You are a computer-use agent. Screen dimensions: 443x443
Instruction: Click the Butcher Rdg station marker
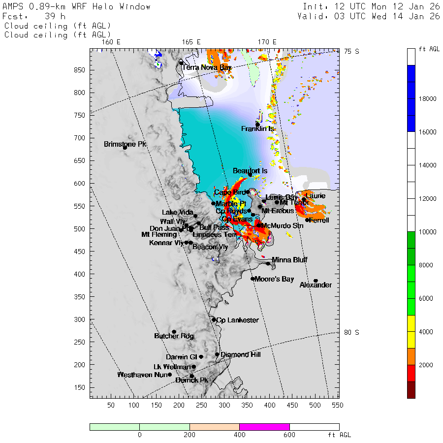pyautogui.click(x=174, y=332)
